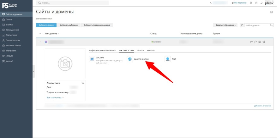Image resolution: width=277 pixels, height=138 pixels.
Task: Open Сайты и домены in sidebar
Action: [16, 14]
